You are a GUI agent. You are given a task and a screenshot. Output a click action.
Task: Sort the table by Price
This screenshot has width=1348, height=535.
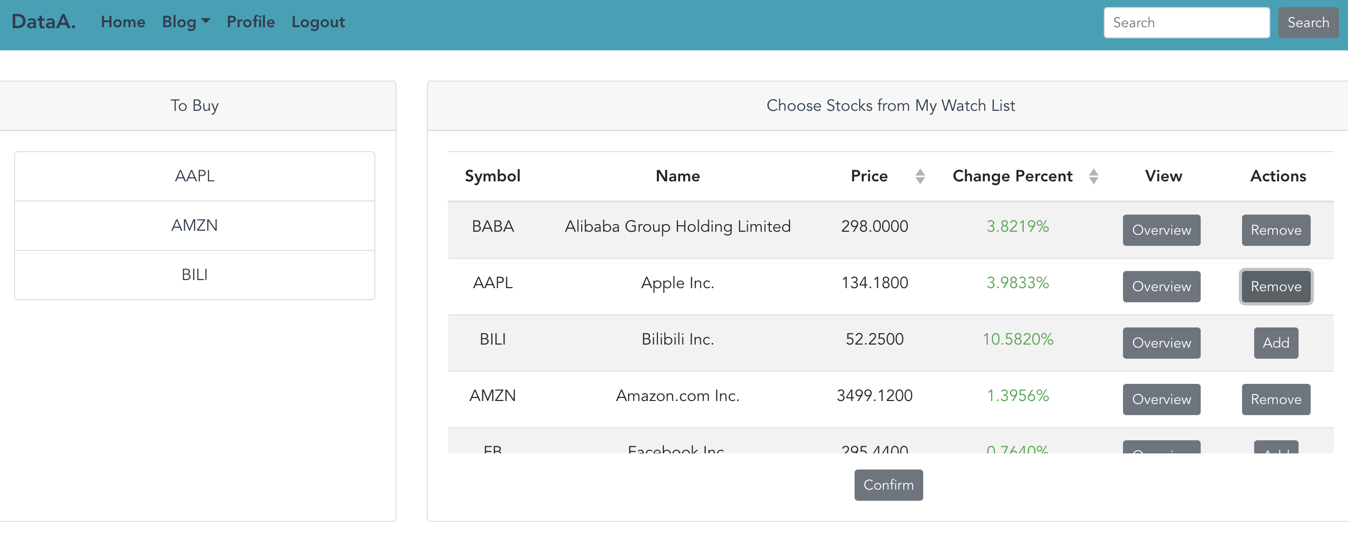[919, 176]
